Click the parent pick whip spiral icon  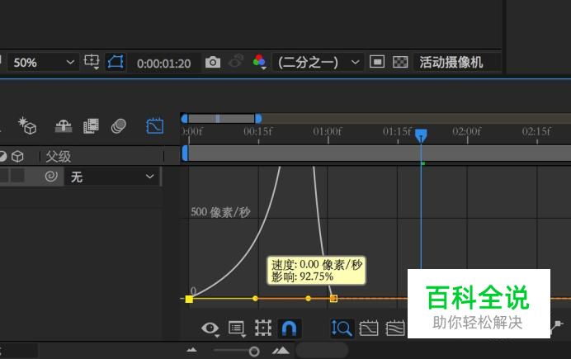coord(51,177)
